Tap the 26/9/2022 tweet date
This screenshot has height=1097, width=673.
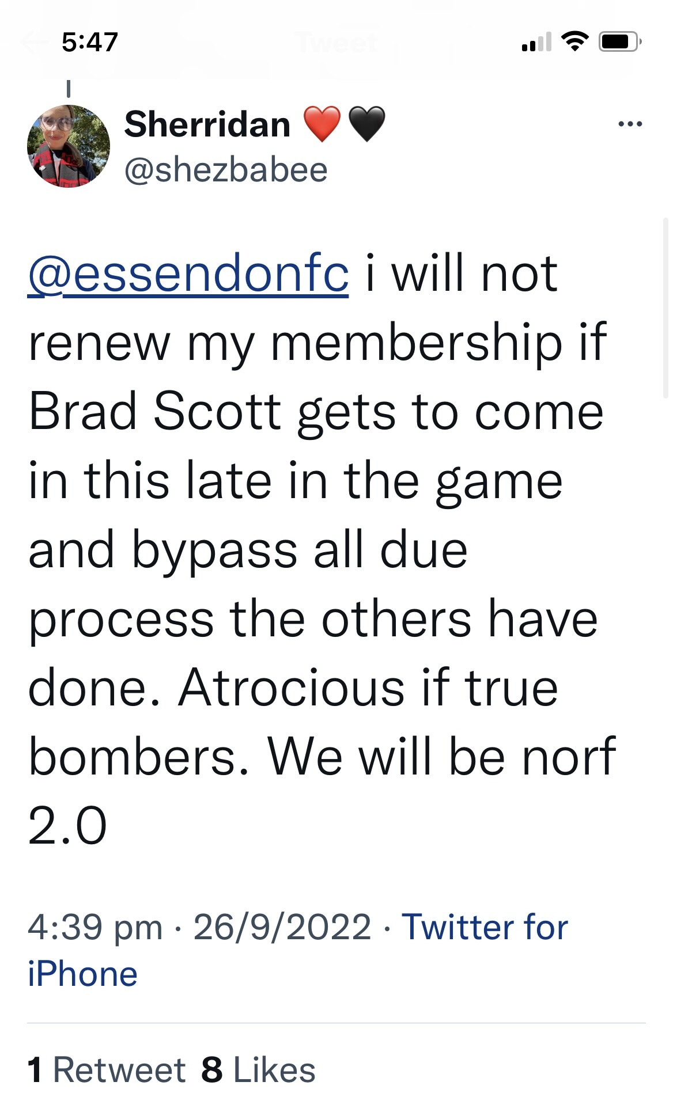tap(282, 927)
